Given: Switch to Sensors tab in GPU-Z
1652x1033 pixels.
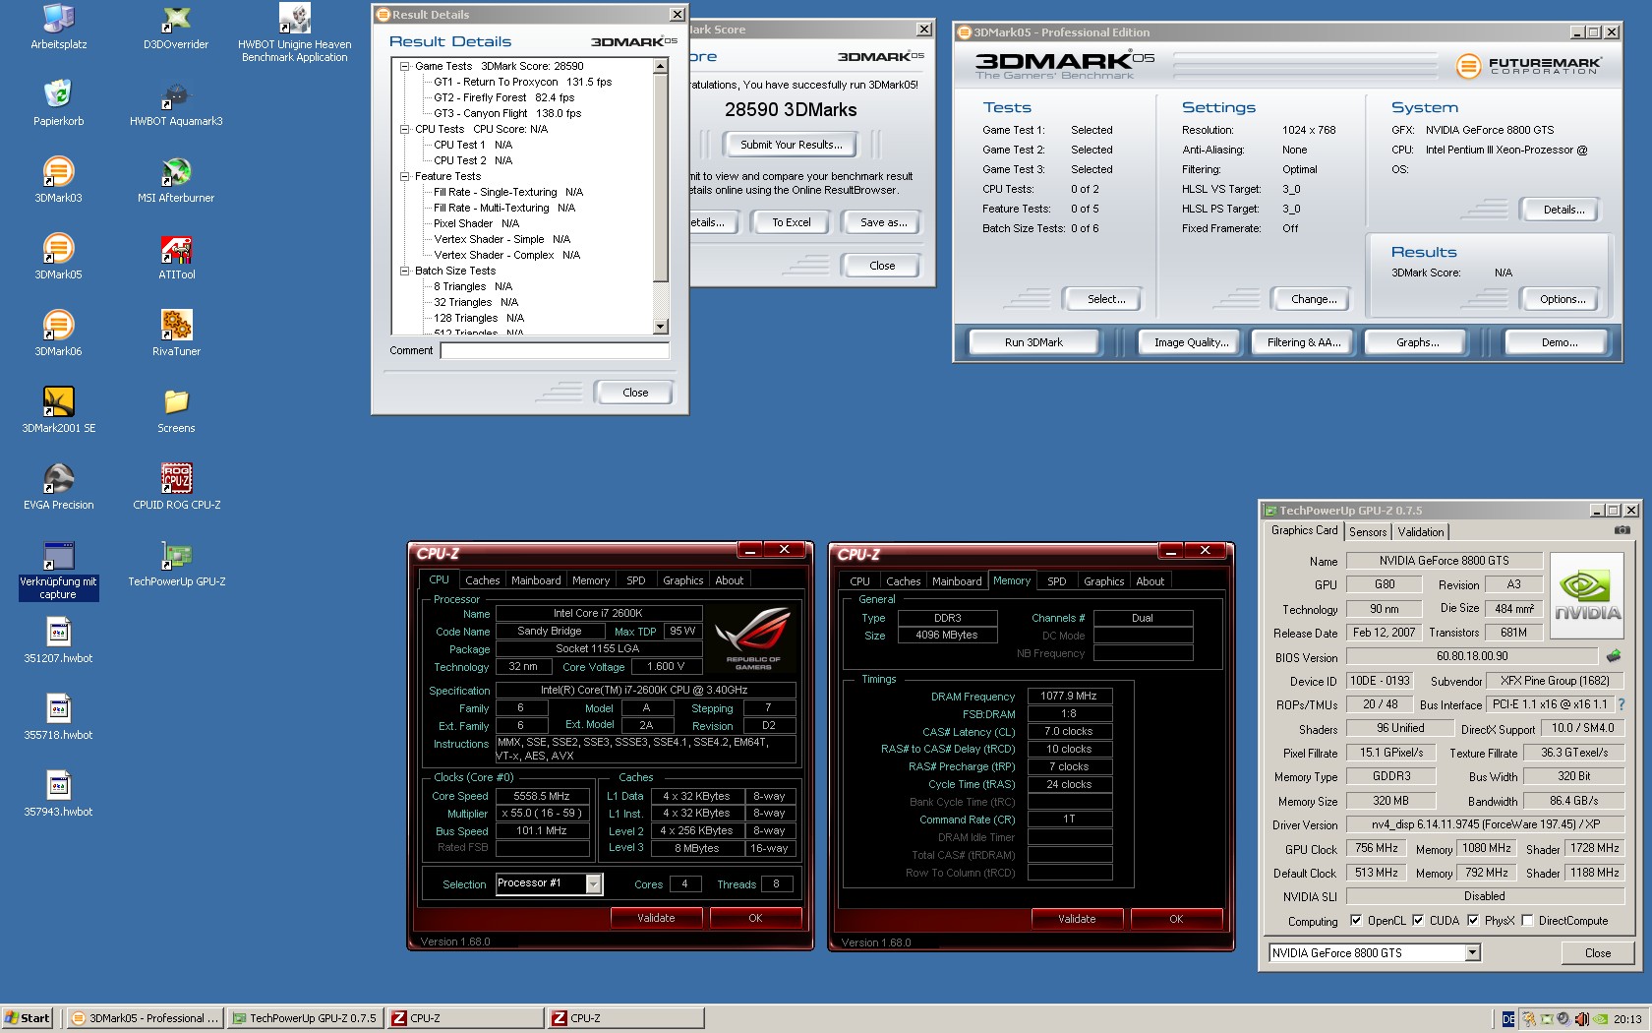Looking at the screenshot, I should click(1368, 532).
